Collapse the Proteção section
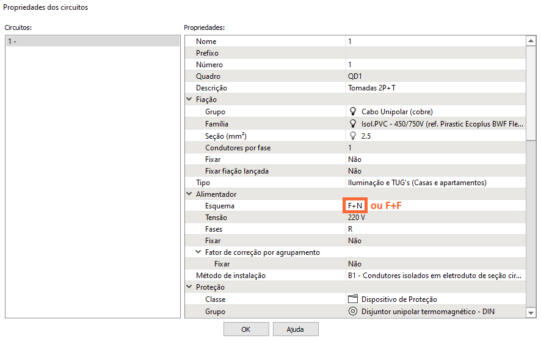This screenshot has height=341, width=541. point(189,287)
